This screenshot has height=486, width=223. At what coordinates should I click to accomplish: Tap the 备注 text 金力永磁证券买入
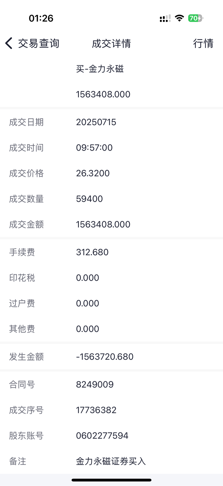[111, 462]
